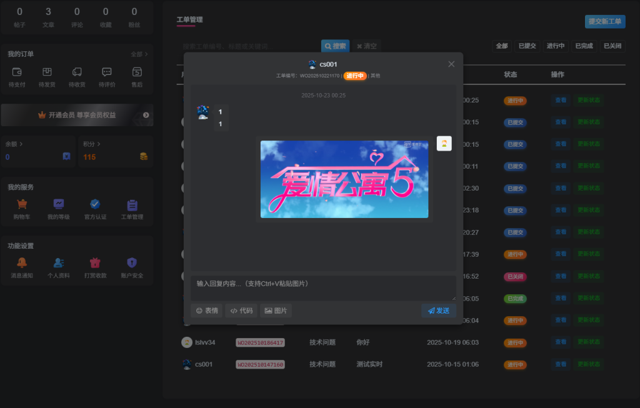Insert an emoji with the 表情 button
The height and width of the screenshot is (408, 640).
(206, 311)
